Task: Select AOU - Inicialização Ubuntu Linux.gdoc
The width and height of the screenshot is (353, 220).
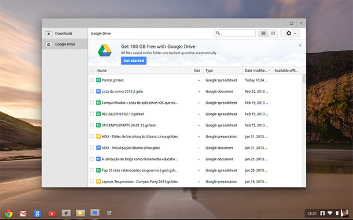Action: (131, 148)
